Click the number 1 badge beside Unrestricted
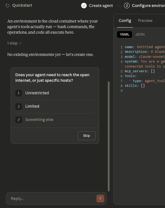Screen dimensions: 165x208 pyautogui.click(x=19, y=93)
